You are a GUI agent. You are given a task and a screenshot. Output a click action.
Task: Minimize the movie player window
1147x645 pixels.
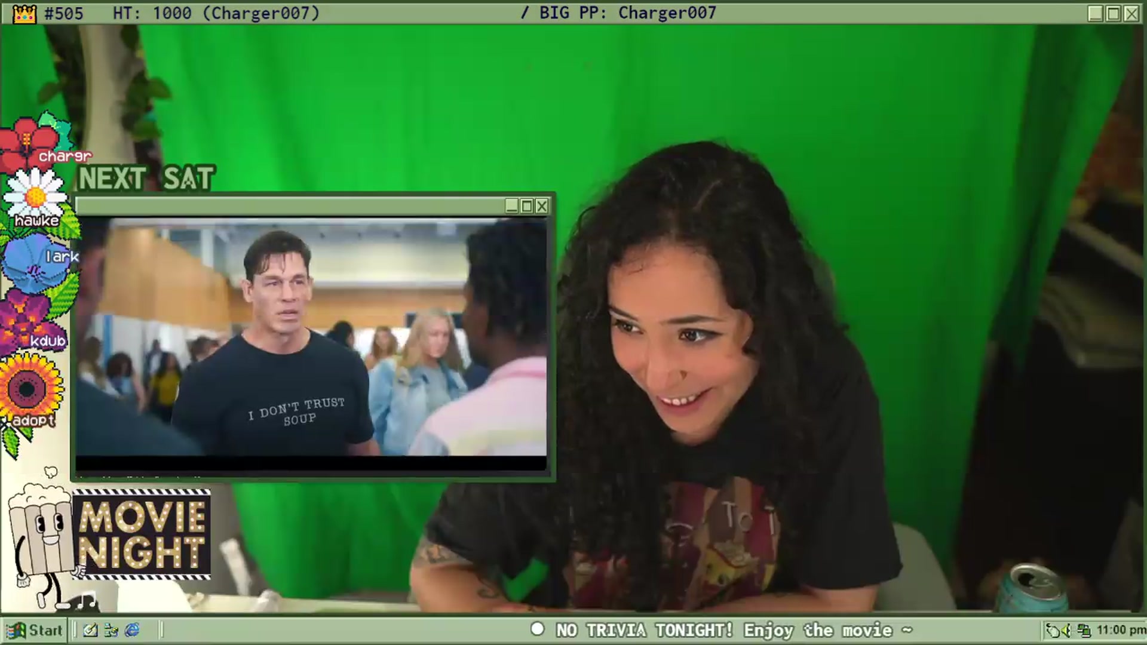(512, 206)
